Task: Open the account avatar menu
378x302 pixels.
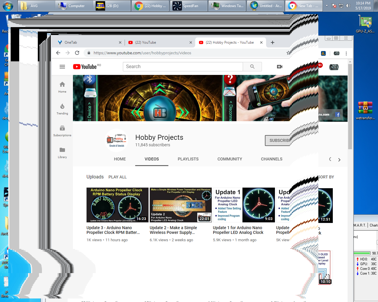Action: pyautogui.click(x=334, y=67)
